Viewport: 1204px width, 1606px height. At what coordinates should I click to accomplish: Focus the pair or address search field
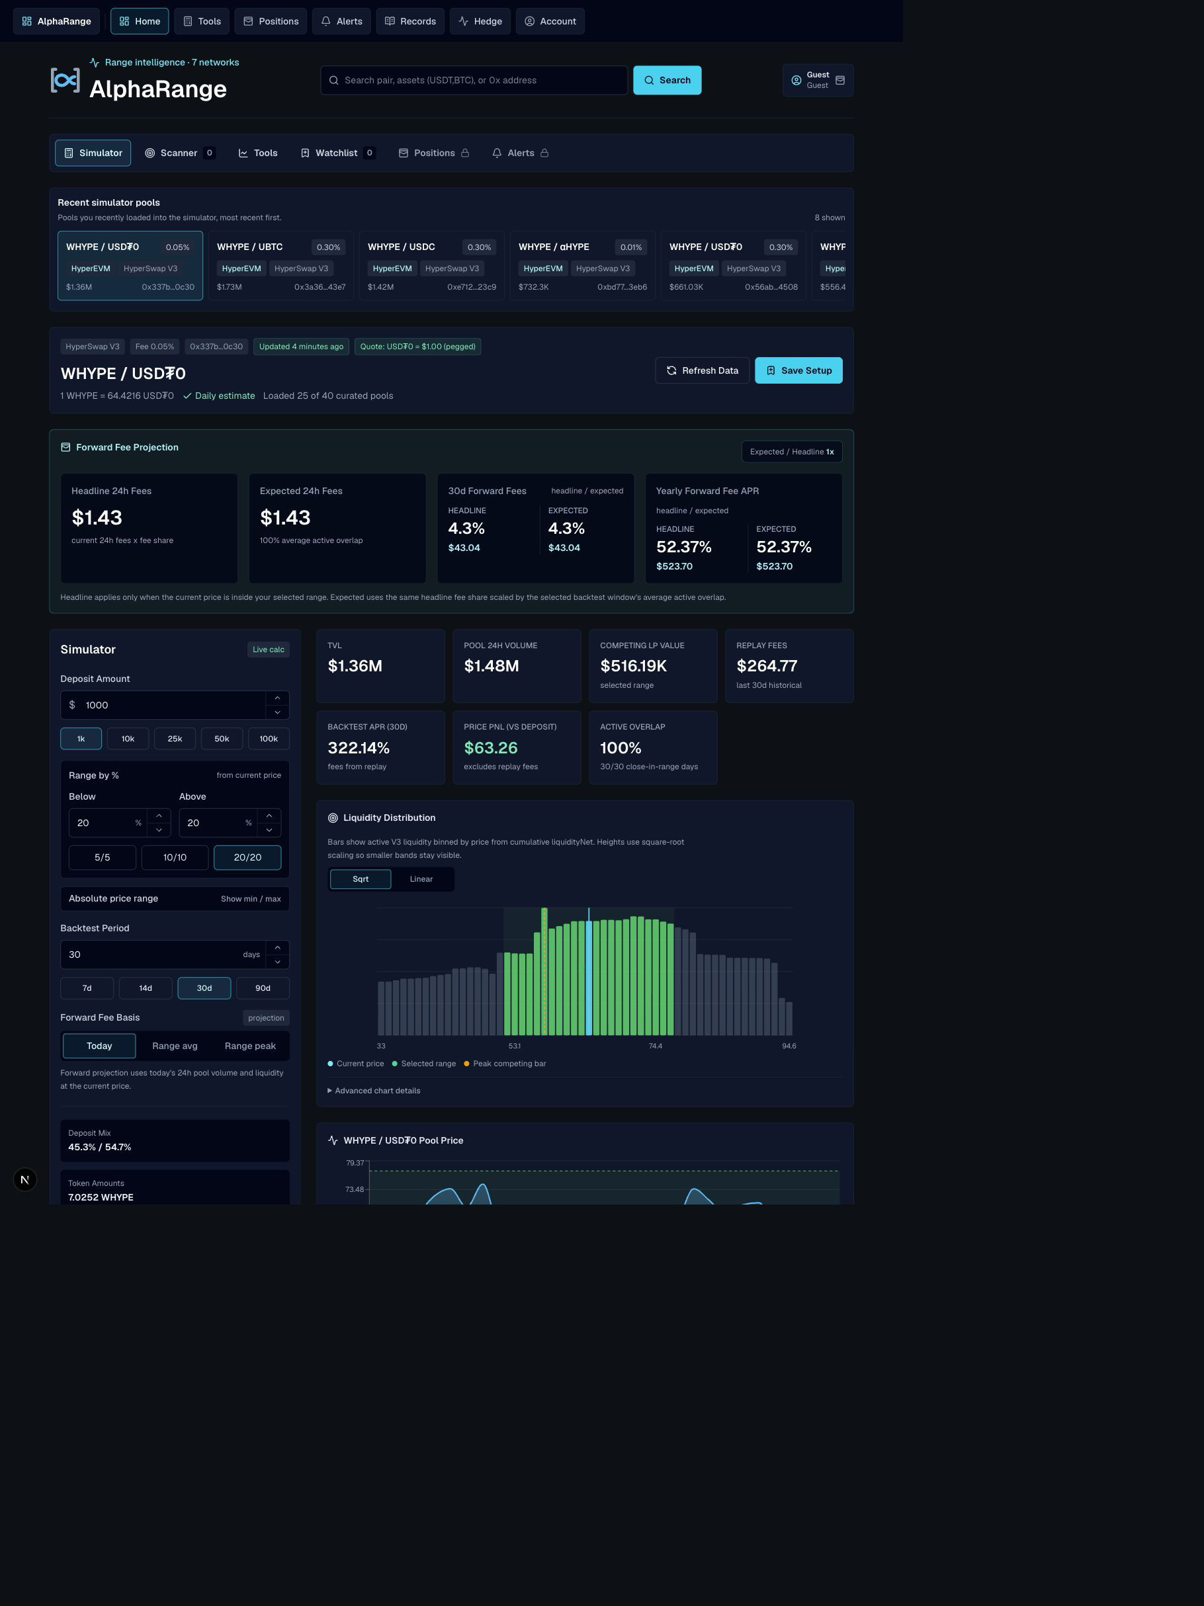474,81
